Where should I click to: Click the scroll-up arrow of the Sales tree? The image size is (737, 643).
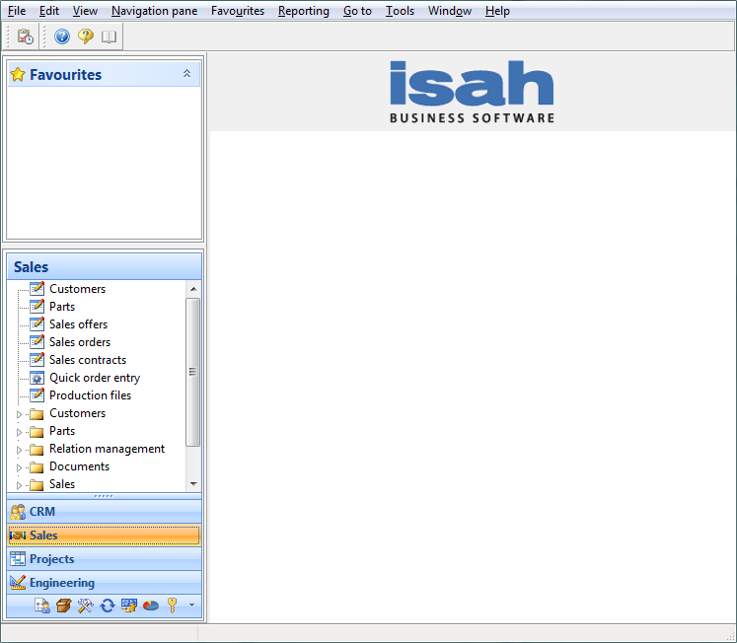point(193,289)
